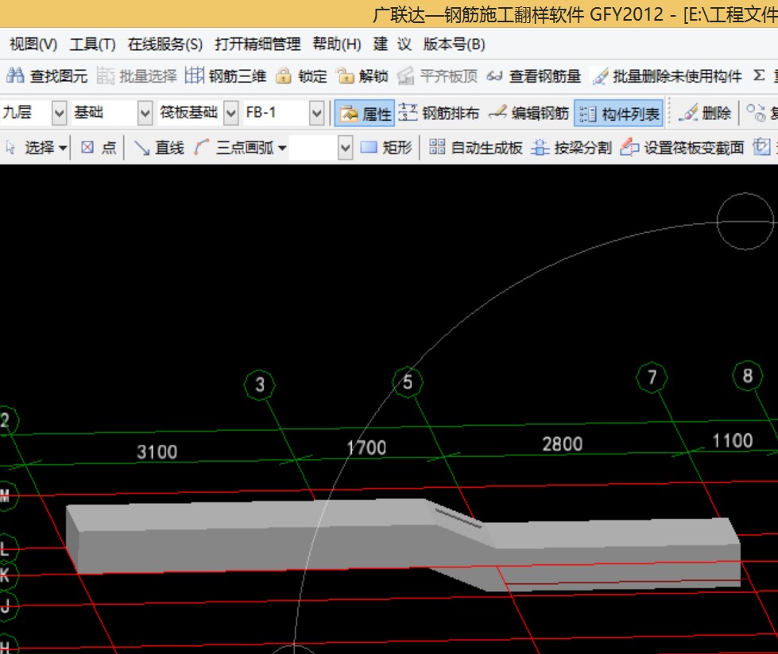Click the icon right of 设置筏板变截面
This screenshot has width=778, height=654.
click(x=761, y=147)
